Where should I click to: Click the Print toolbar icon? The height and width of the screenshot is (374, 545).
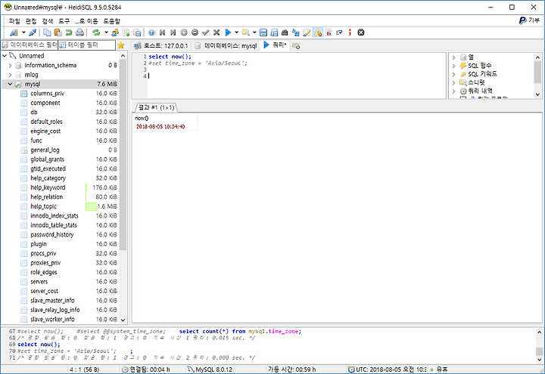click(79, 32)
